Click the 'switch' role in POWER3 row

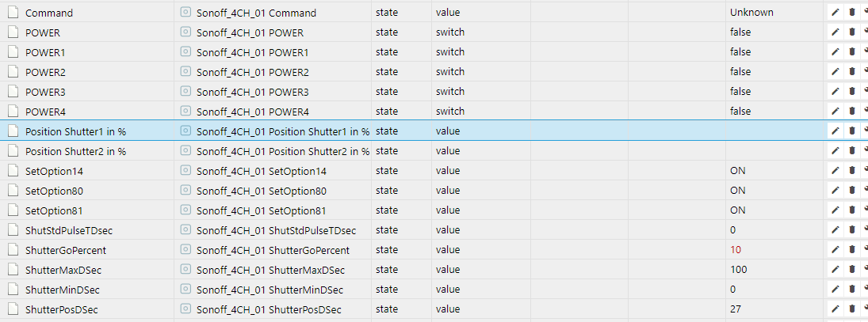pyautogui.click(x=450, y=92)
